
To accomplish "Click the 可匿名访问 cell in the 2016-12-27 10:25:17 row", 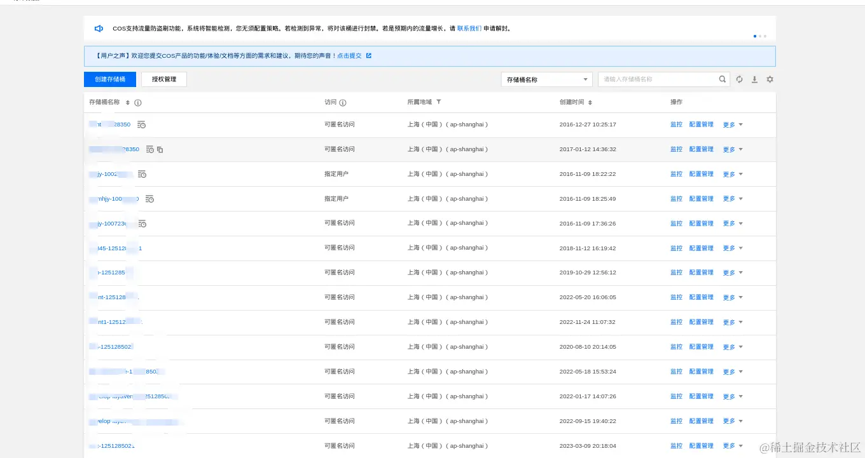I will click(x=340, y=125).
